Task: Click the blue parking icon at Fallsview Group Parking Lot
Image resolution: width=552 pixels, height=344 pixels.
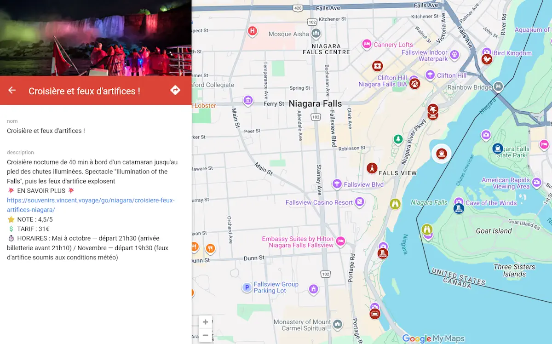Action: 247,288
